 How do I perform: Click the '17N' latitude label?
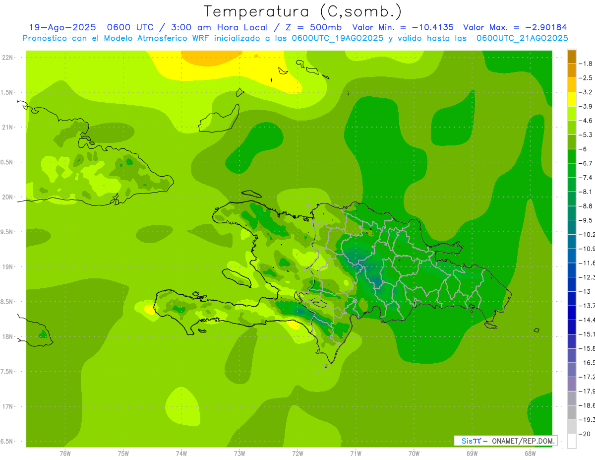pos(7,406)
